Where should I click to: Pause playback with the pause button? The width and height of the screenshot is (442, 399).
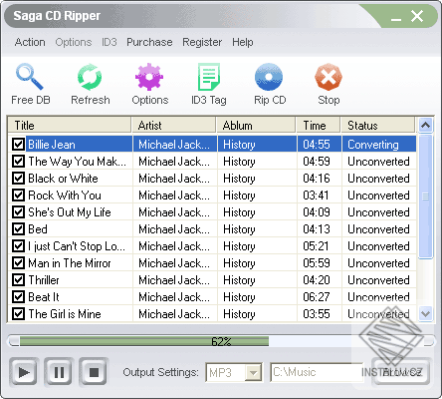pos(59,372)
